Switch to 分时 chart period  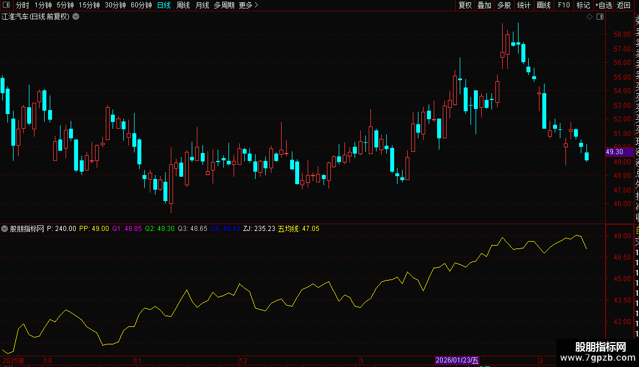click(23, 5)
